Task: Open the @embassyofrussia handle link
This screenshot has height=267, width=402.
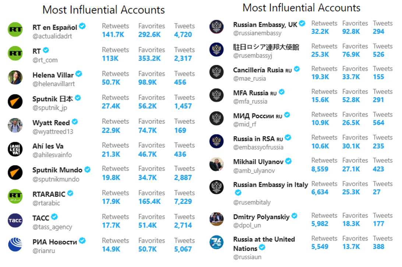Action: tap(258, 147)
